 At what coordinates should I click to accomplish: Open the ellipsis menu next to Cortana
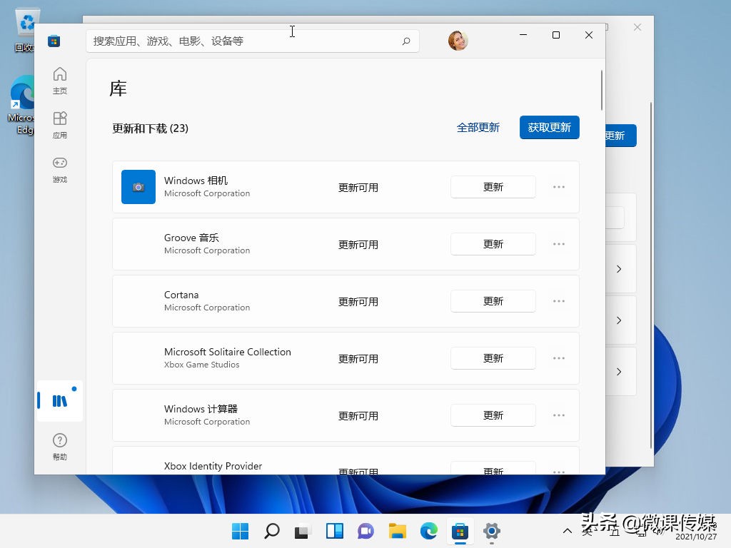click(x=558, y=300)
